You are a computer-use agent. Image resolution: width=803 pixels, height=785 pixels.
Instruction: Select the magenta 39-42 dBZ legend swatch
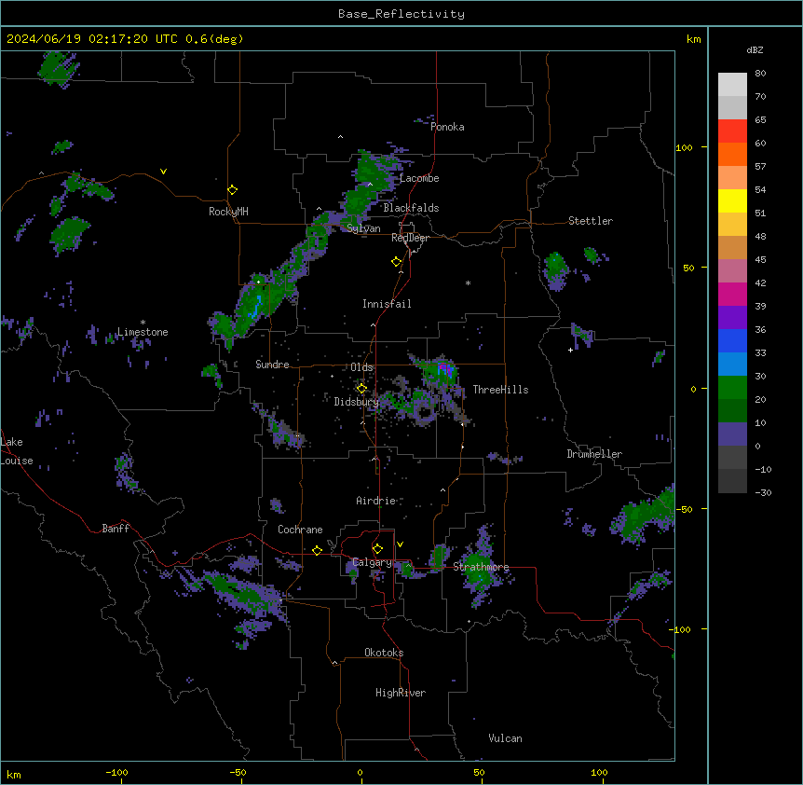[732, 294]
